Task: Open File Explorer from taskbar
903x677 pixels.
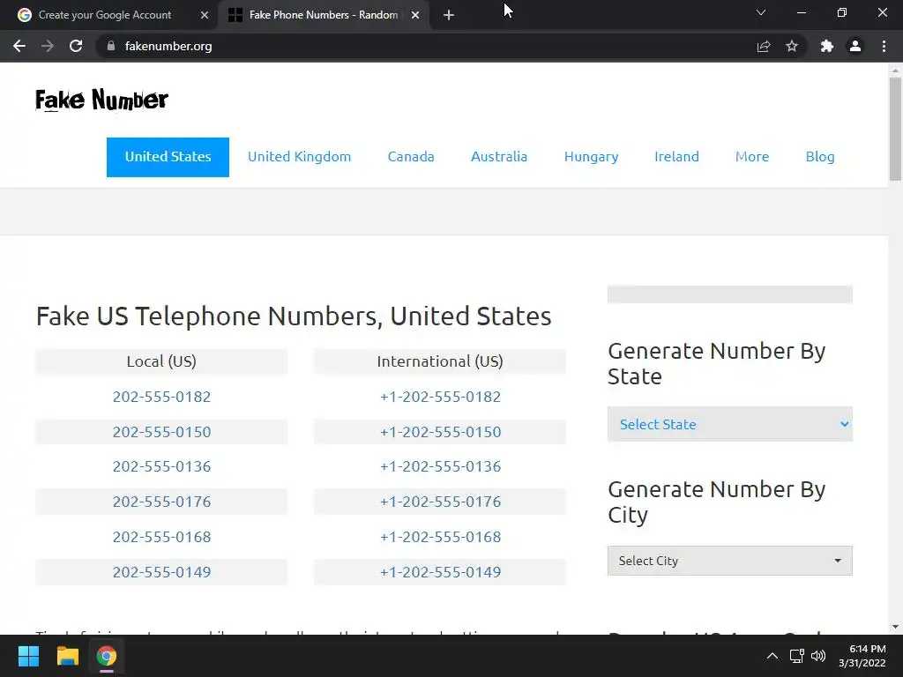Action: click(x=67, y=656)
